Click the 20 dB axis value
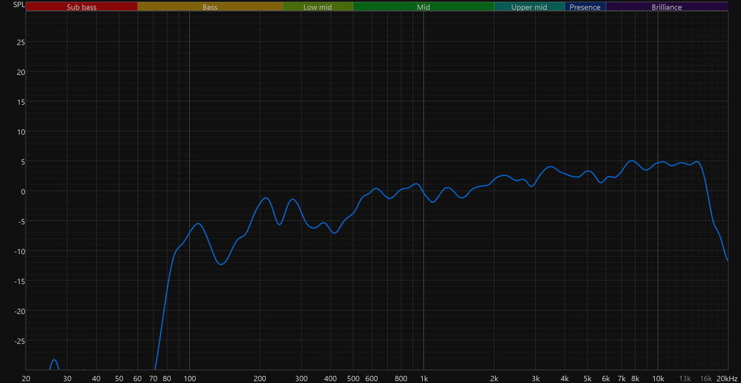 (x=21, y=71)
